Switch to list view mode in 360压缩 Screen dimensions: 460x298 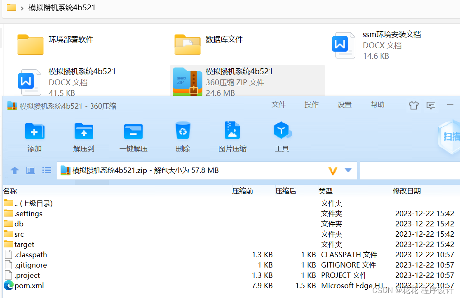tap(47, 170)
